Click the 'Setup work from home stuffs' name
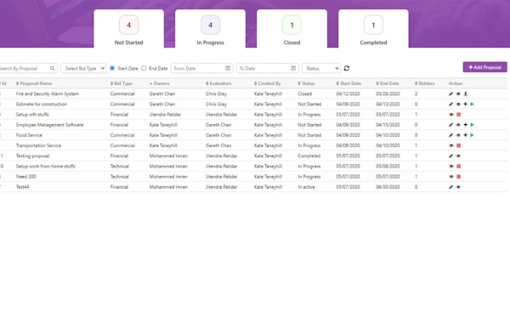 [x=46, y=167]
